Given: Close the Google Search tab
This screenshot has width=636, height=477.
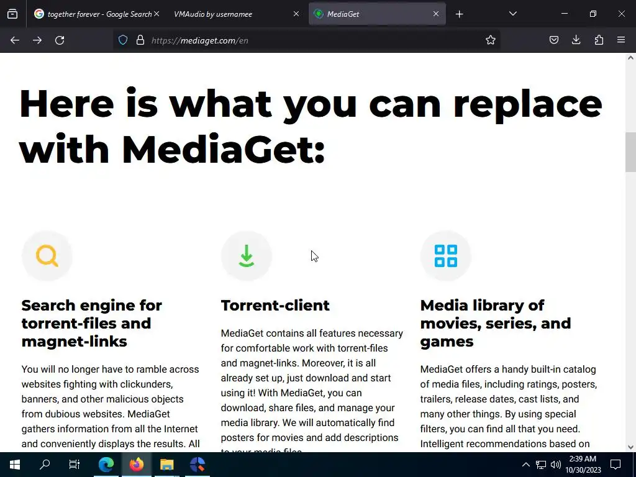Looking at the screenshot, I should [x=157, y=14].
